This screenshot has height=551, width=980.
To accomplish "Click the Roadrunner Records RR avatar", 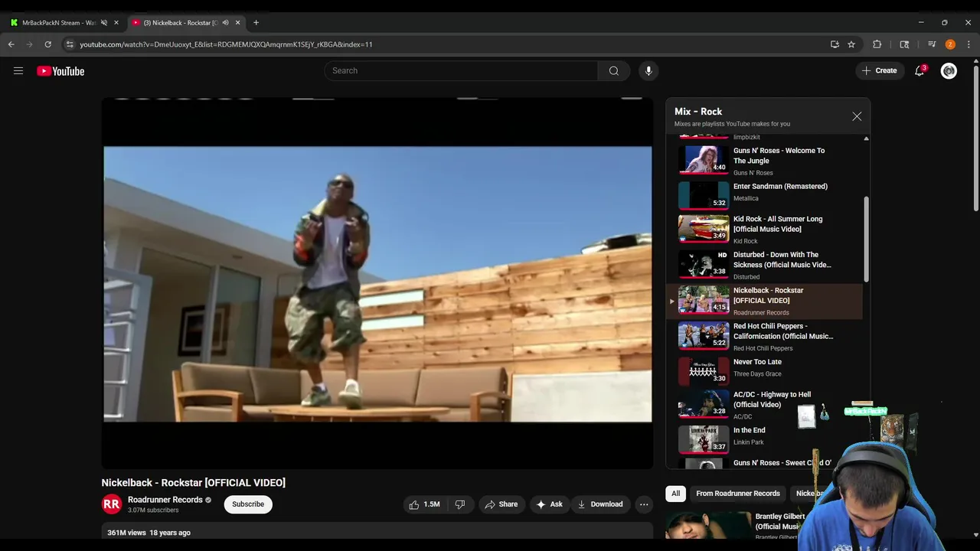I will pyautogui.click(x=112, y=504).
